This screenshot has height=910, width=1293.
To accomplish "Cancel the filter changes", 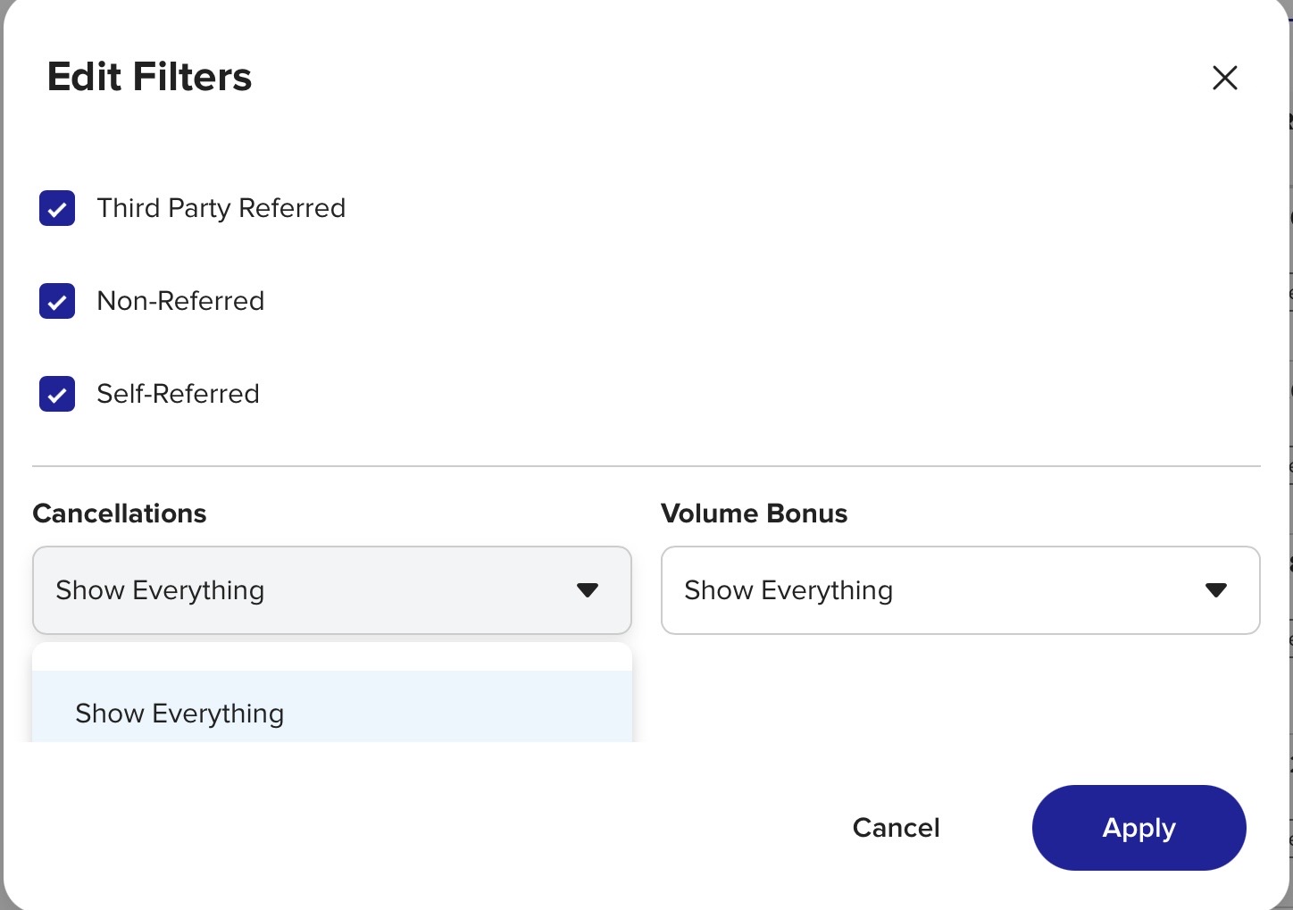I will [897, 828].
